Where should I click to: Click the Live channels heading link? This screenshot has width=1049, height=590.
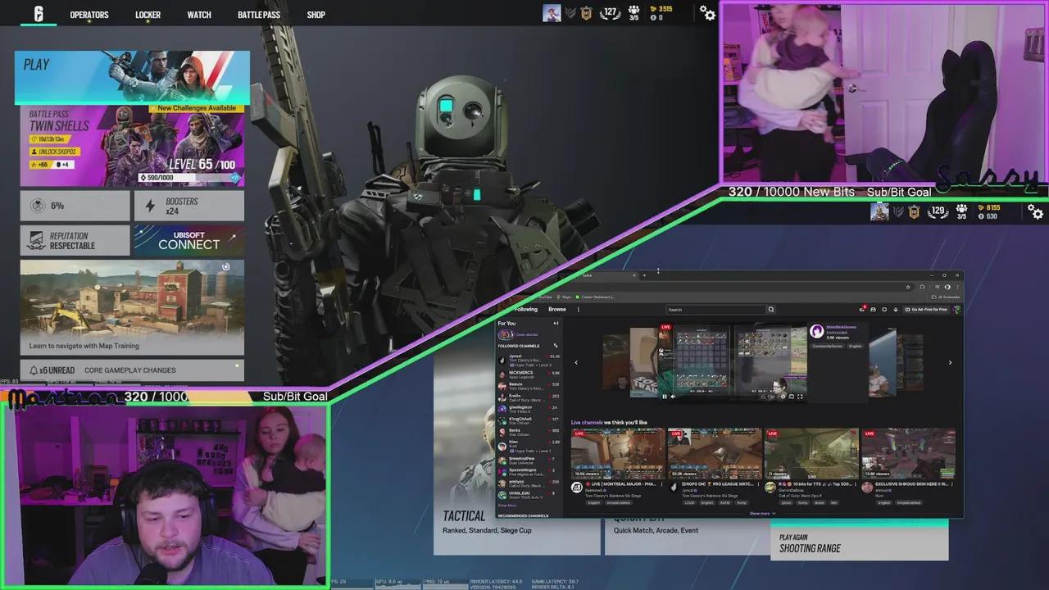pyautogui.click(x=588, y=423)
